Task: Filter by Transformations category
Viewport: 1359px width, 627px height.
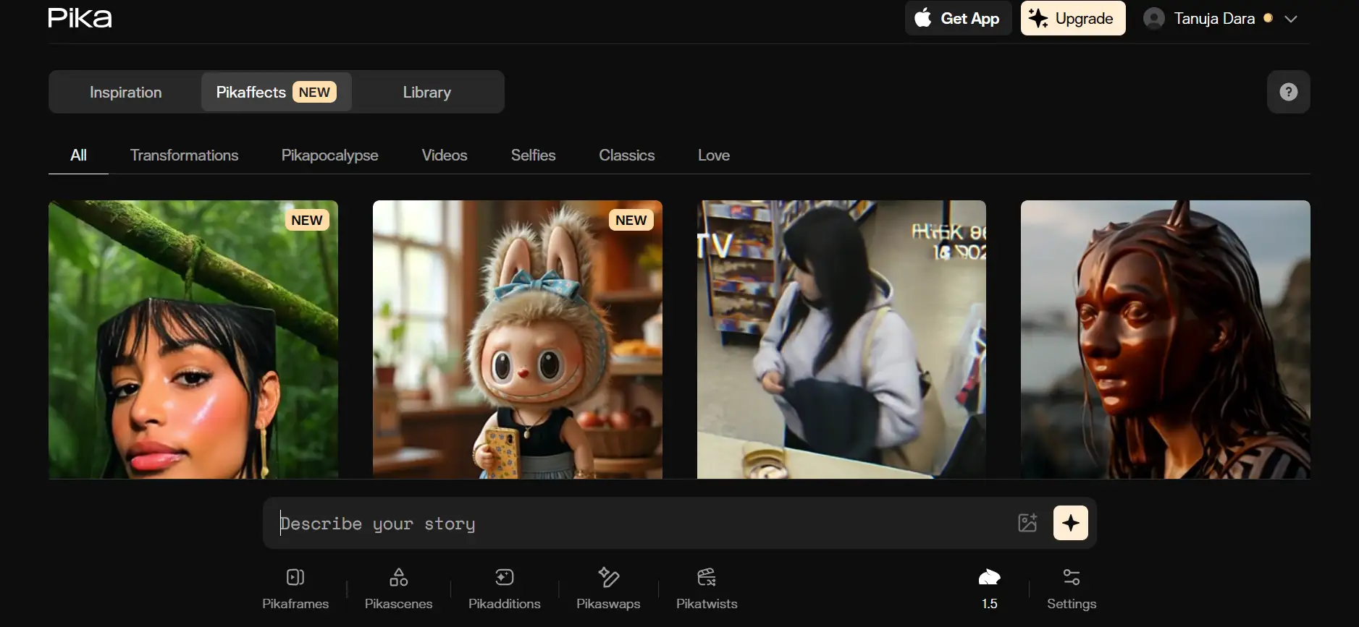Action: click(x=184, y=155)
